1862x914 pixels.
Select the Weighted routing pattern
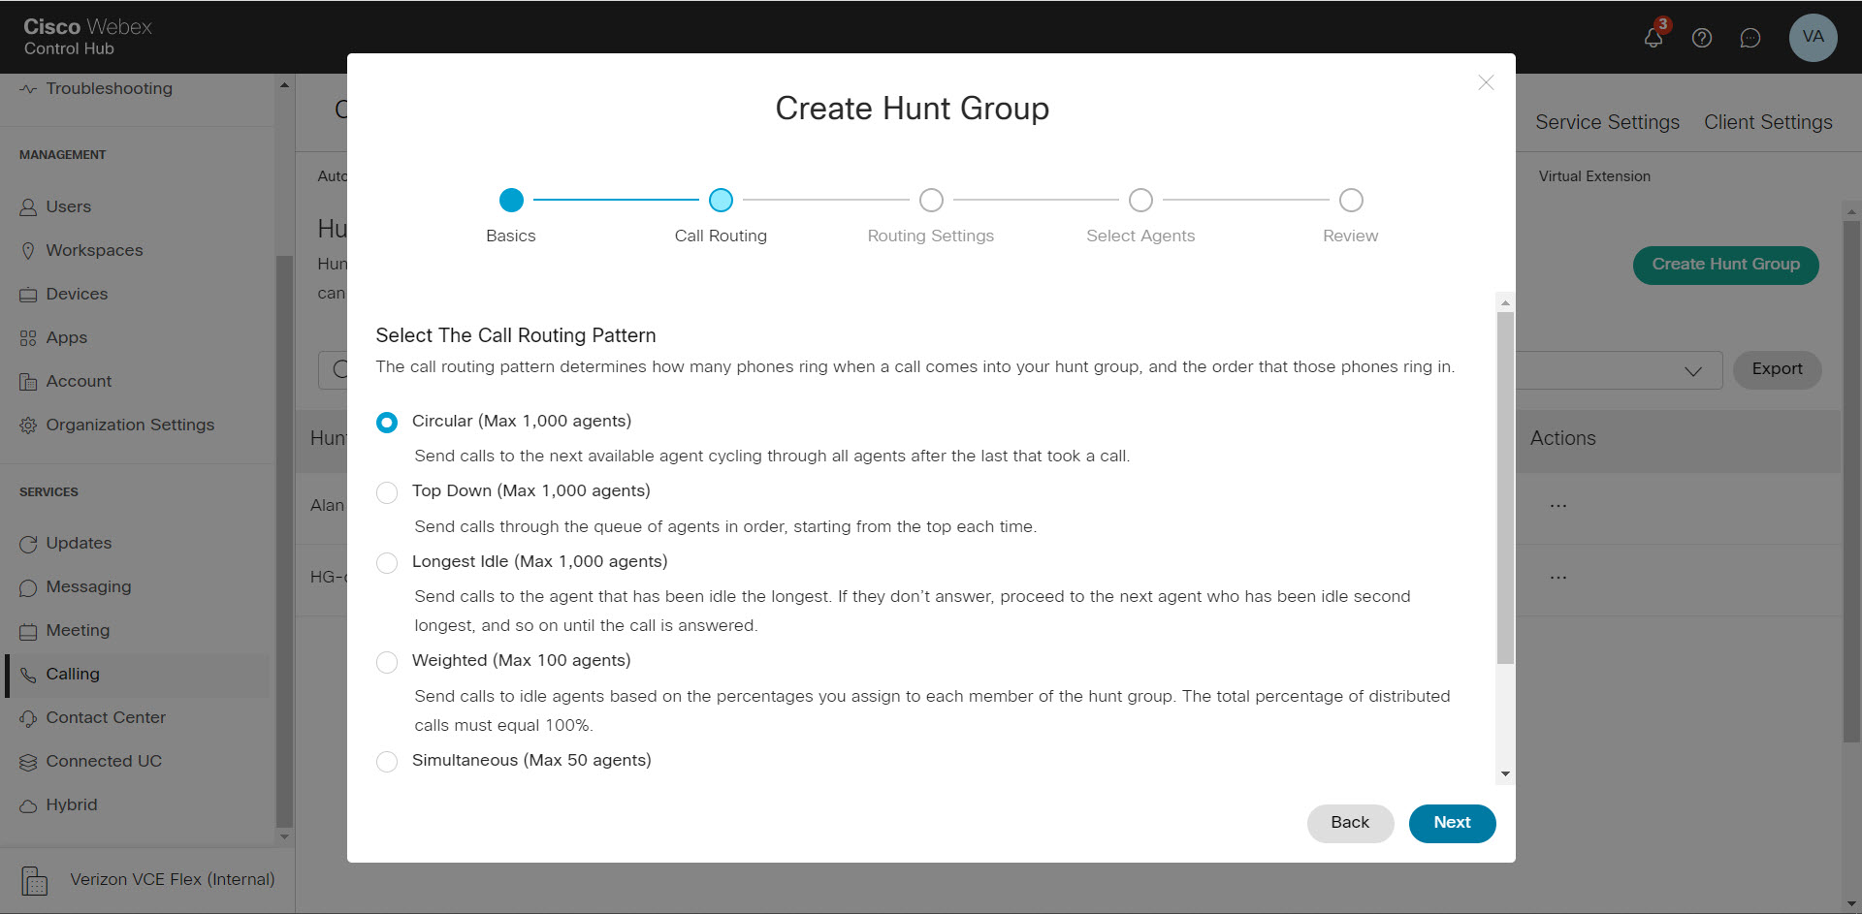point(387,662)
